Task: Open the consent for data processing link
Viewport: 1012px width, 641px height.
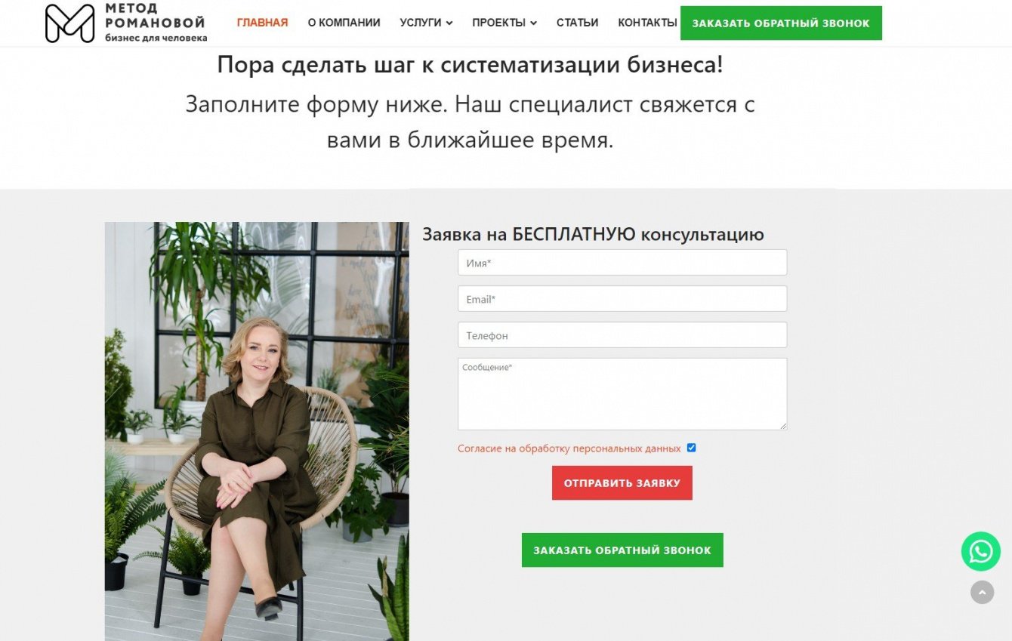Action: coord(569,448)
